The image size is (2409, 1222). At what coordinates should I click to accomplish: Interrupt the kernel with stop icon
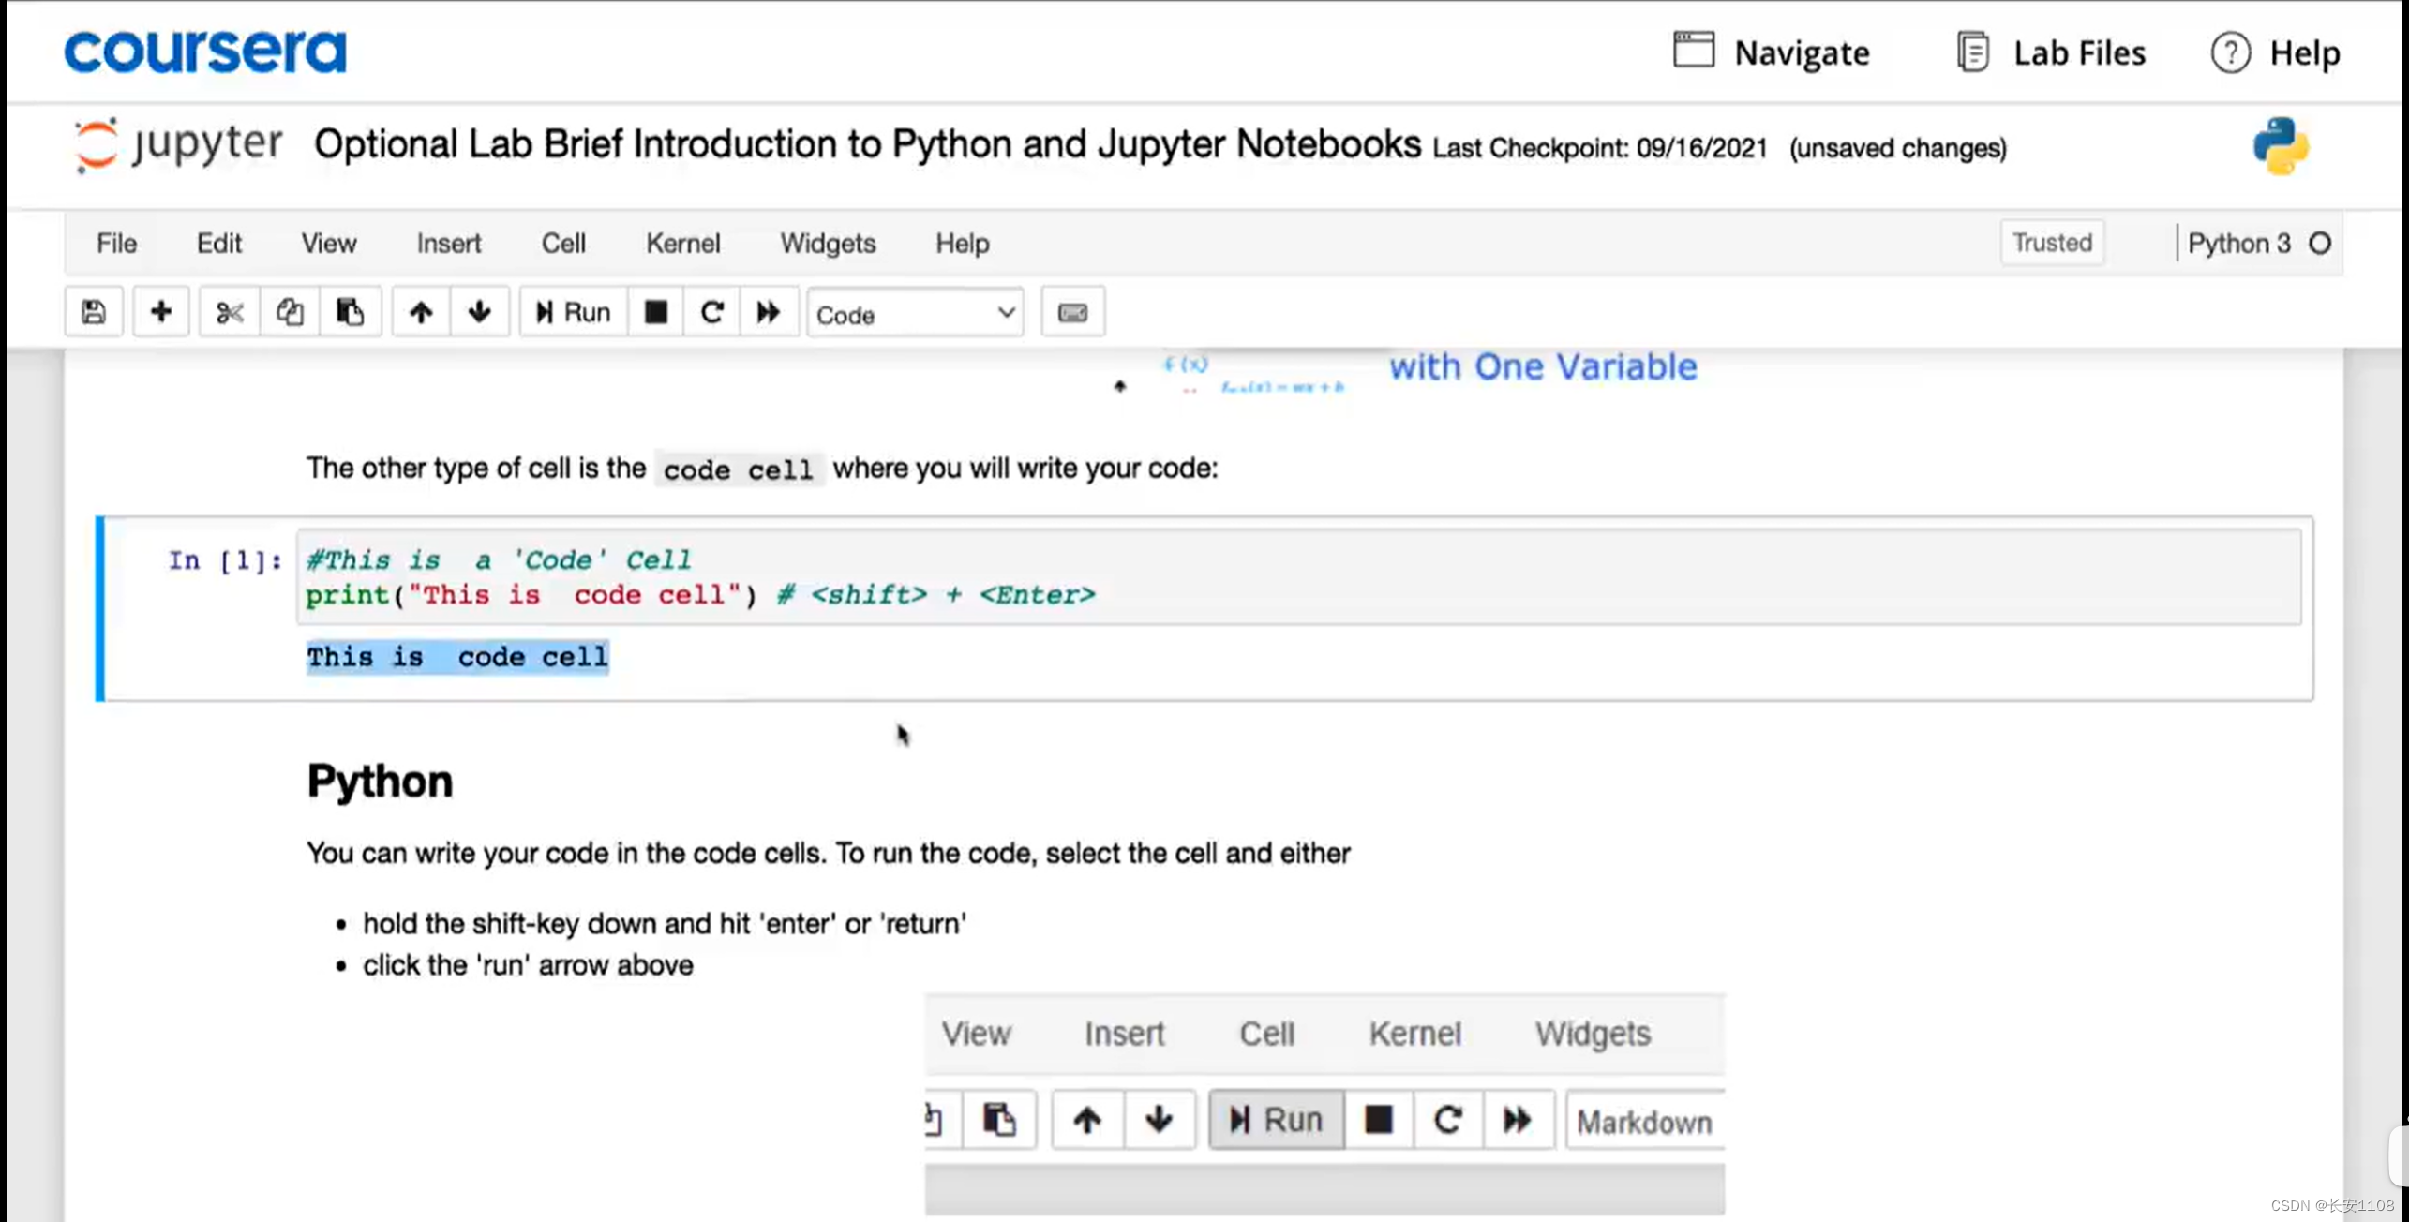[x=656, y=312]
